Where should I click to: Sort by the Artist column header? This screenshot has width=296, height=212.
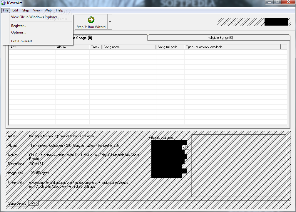coord(32,47)
